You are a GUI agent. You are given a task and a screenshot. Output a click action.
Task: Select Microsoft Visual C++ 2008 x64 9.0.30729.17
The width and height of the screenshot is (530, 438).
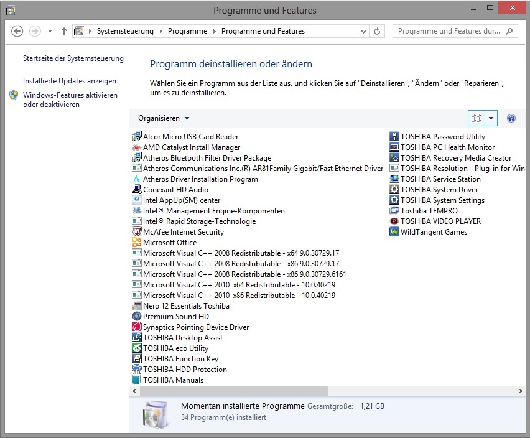point(236,253)
